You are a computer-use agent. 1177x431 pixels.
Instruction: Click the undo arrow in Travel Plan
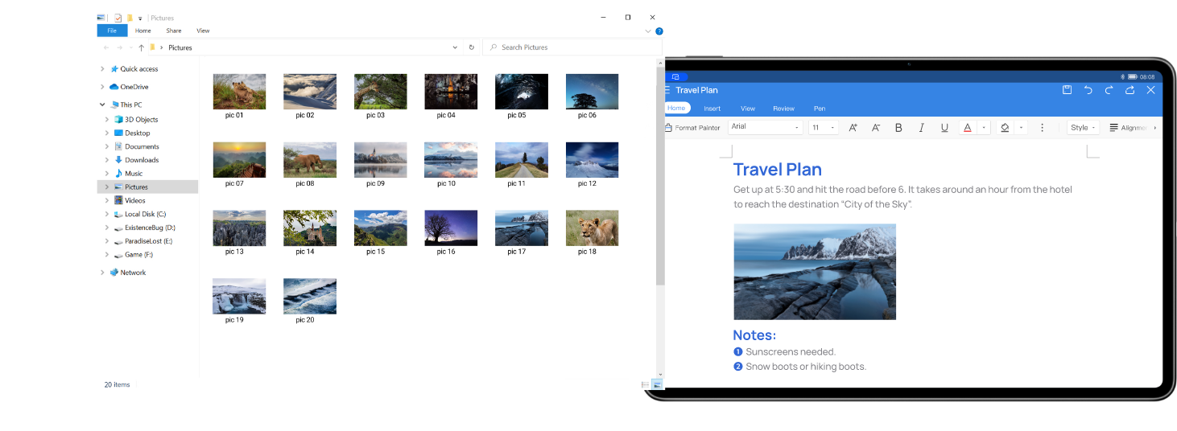(1088, 90)
